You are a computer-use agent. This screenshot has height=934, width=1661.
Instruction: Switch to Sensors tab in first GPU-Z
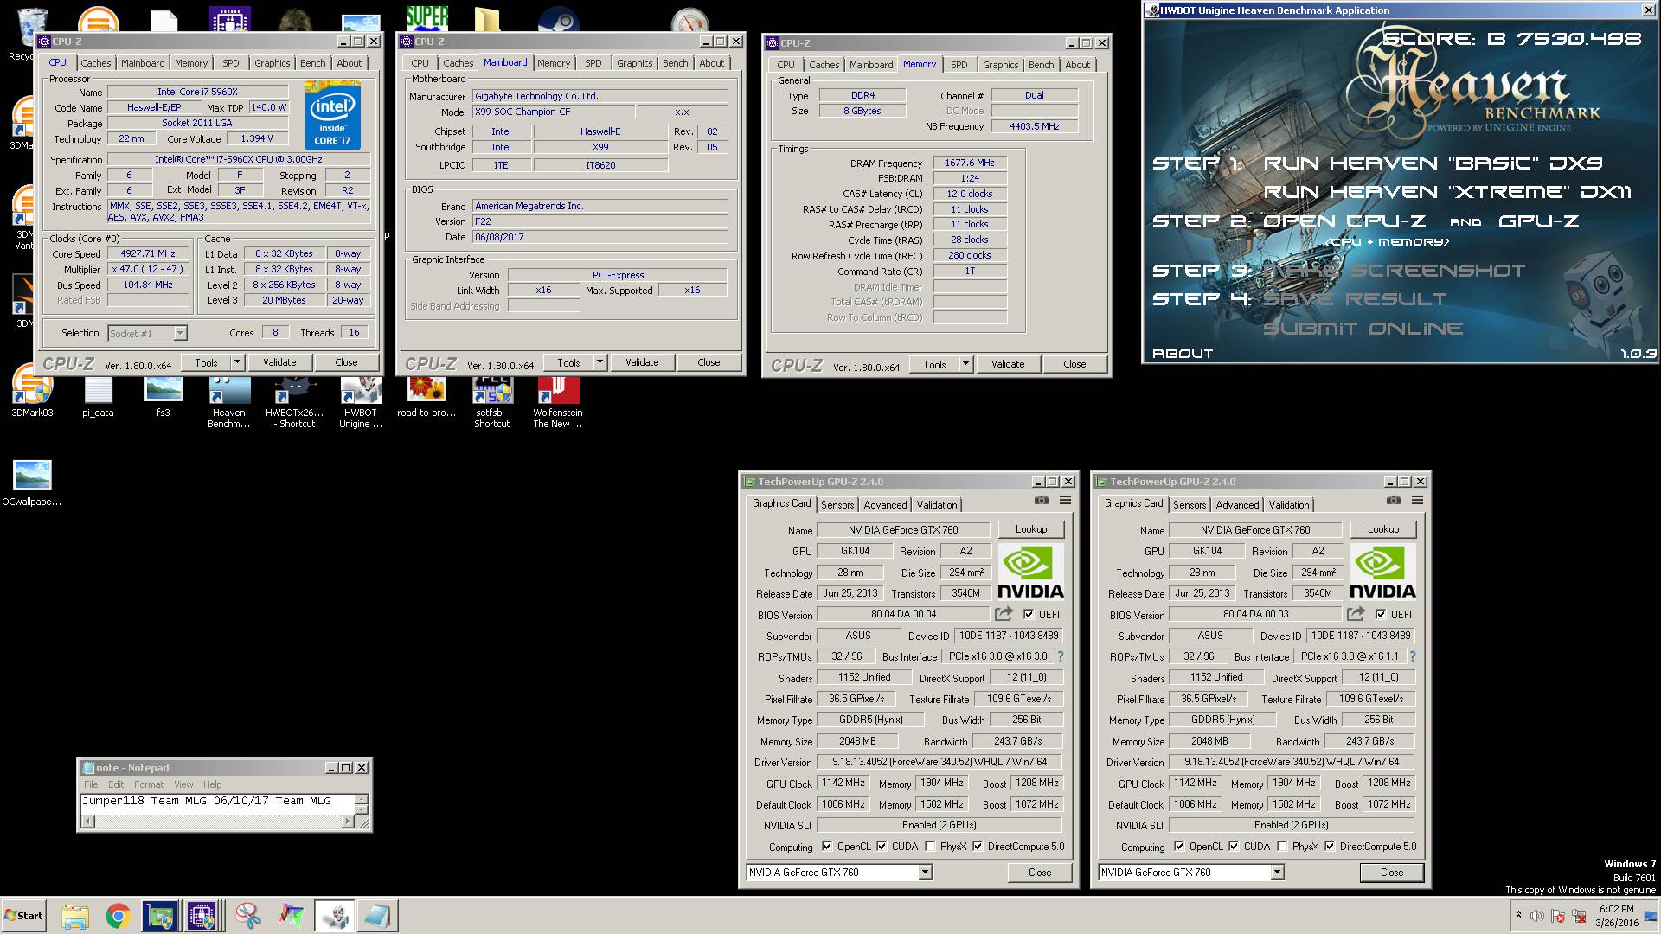(x=837, y=505)
